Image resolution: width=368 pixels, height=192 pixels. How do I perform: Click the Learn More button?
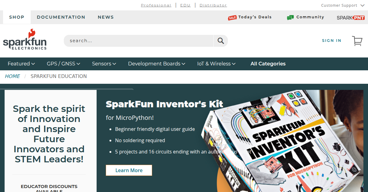129,170
